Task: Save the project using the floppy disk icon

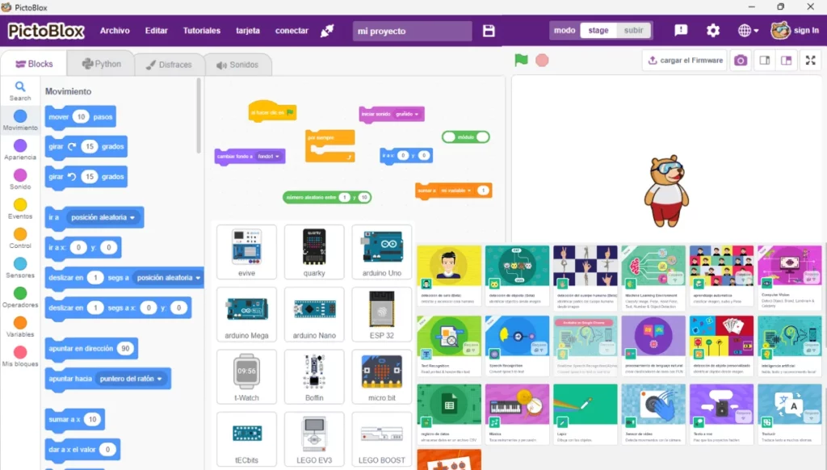Action: click(x=489, y=31)
